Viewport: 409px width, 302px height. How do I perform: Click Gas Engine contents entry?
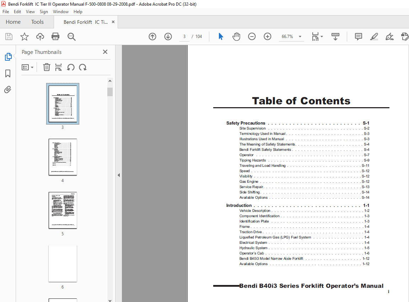pos(305,181)
